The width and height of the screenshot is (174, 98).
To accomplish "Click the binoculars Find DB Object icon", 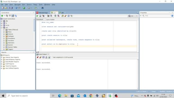I will [42, 8].
